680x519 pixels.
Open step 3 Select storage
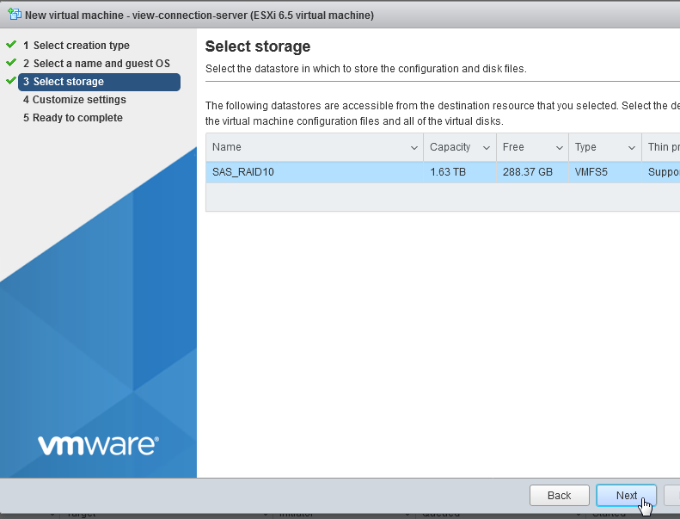point(100,82)
